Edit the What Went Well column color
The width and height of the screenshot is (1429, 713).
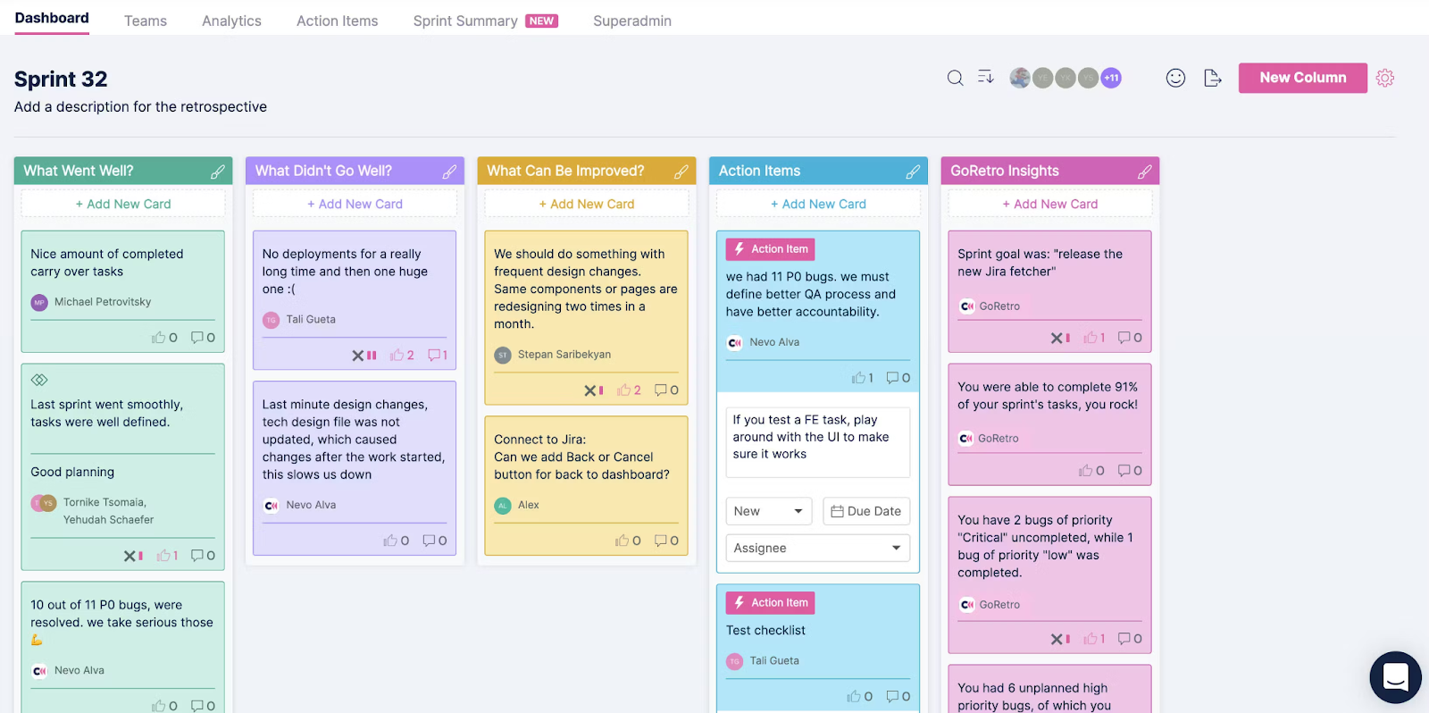click(217, 172)
